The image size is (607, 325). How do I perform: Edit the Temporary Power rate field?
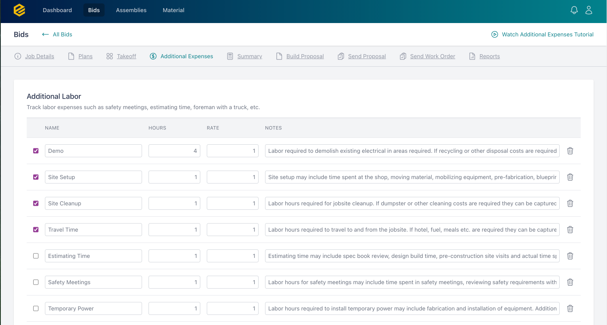[x=233, y=308]
